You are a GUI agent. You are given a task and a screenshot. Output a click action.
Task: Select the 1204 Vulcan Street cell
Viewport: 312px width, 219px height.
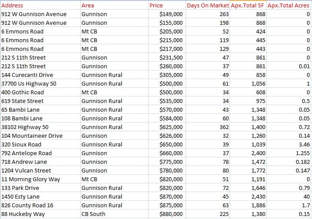pyautogui.click(x=40, y=171)
